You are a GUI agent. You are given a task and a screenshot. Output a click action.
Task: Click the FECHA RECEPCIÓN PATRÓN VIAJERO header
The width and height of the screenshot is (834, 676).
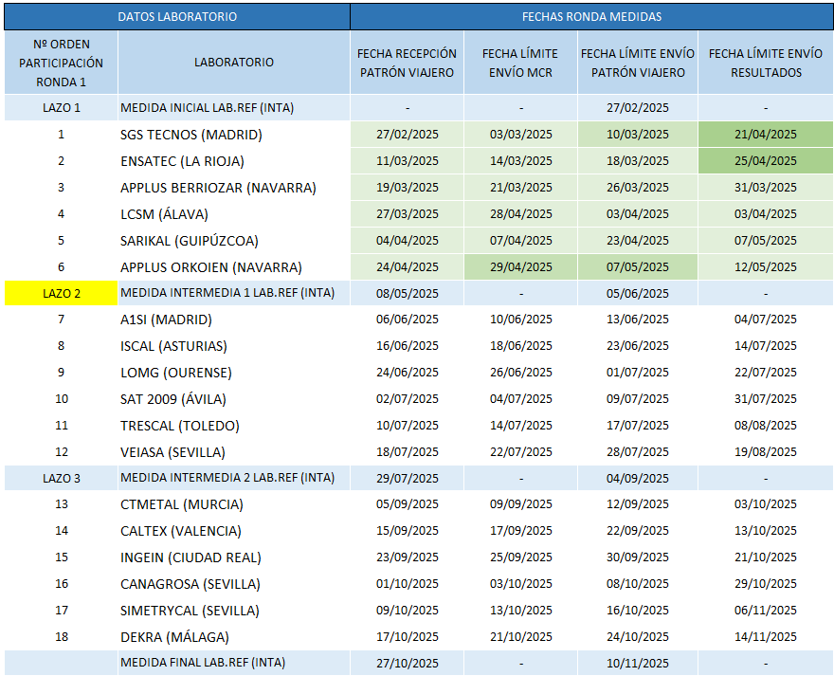click(407, 63)
